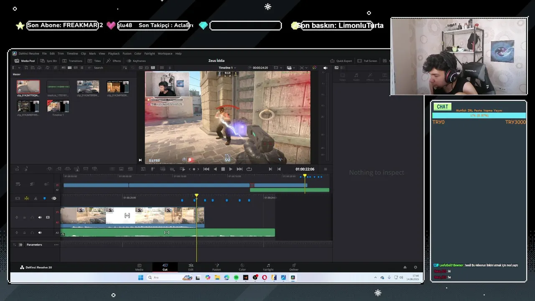Open the Fairlight menu

tap(150, 54)
